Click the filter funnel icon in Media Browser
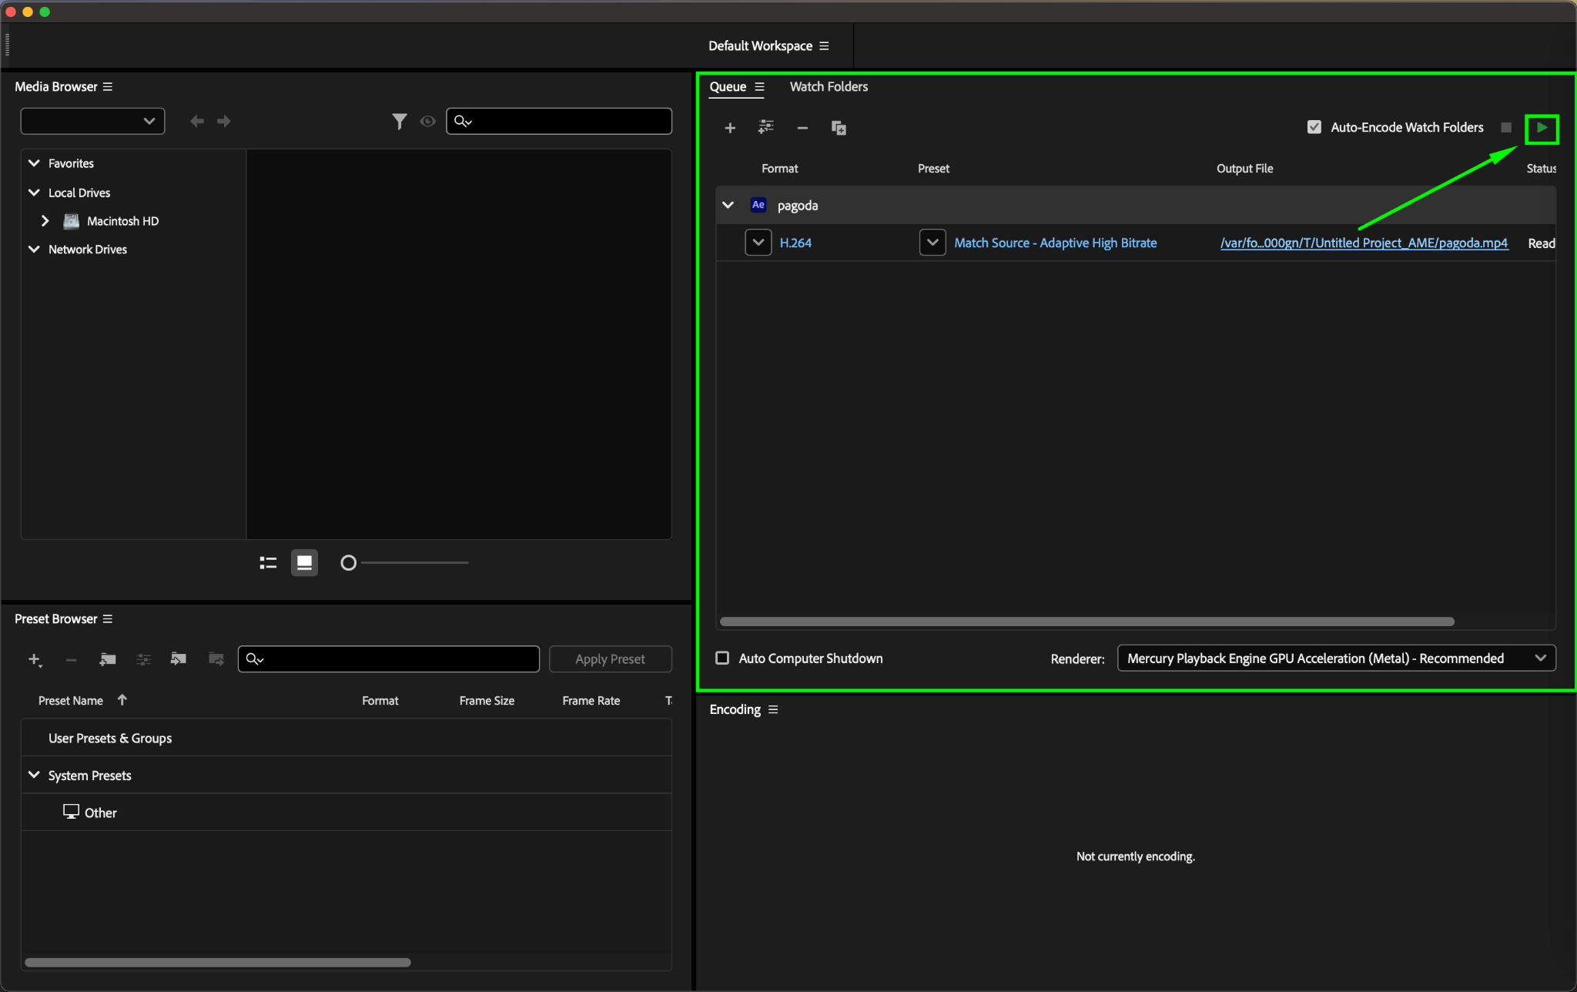Viewport: 1577px width, 992px height. coord(399,121)
